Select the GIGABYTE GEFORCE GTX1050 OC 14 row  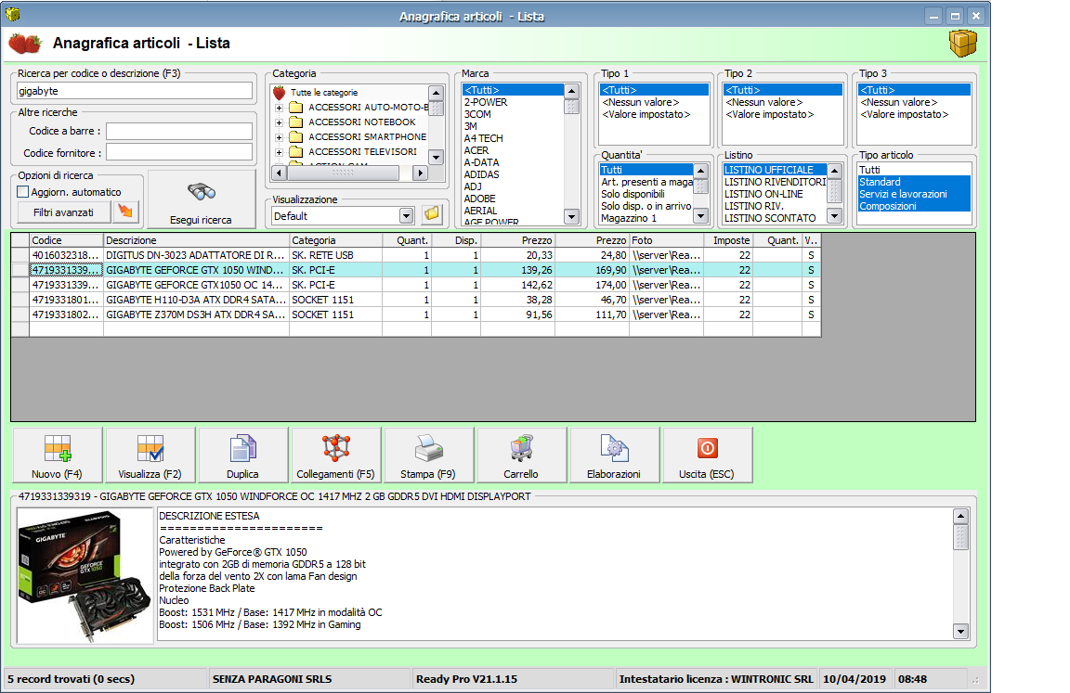click(416, 285)
